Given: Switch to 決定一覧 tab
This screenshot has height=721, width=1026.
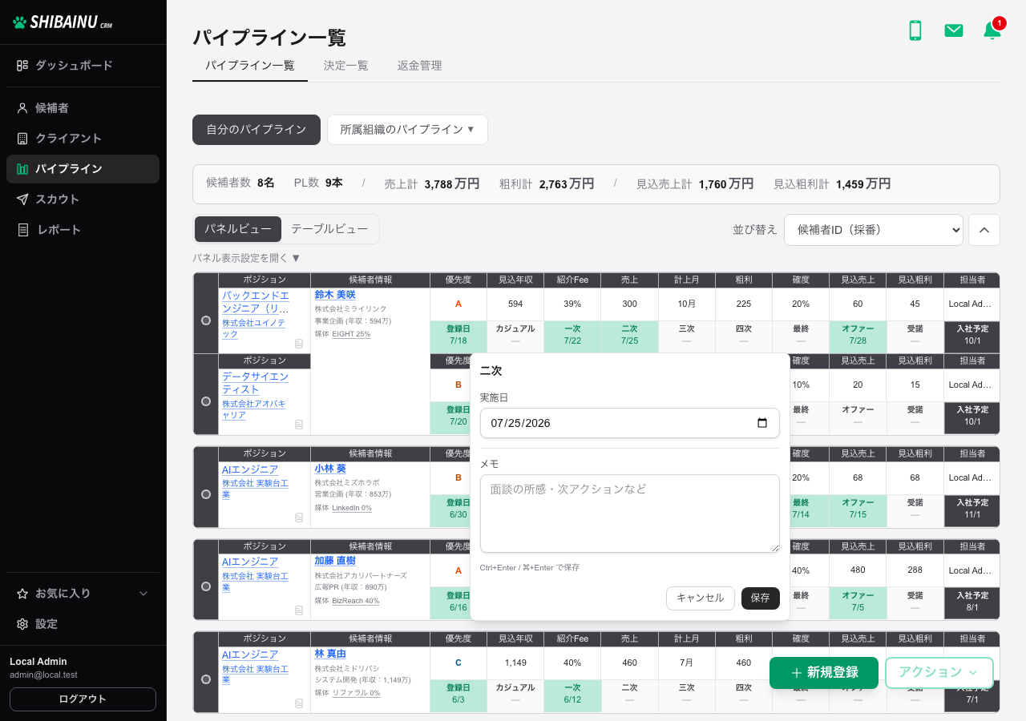Looking at the screenshot, I should (346, 66).
